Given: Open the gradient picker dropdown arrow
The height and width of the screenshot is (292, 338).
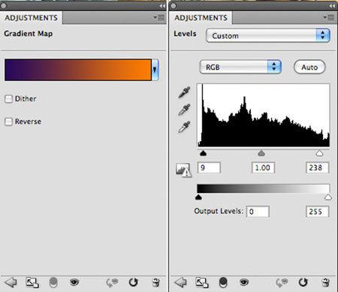Looking at the screenshot, I should (x=155, y=70).
